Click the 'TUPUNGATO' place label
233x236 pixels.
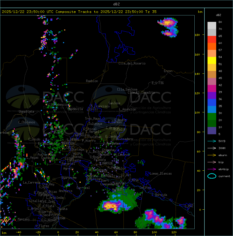[x=45, y=195]
